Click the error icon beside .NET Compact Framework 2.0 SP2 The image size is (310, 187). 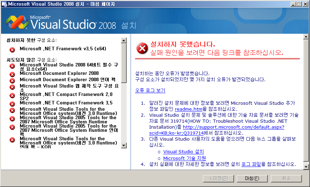[x=12, y=95]
